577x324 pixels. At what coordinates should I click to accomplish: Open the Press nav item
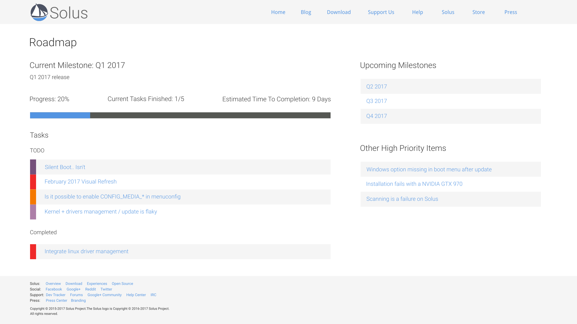[x=511, y=12]
